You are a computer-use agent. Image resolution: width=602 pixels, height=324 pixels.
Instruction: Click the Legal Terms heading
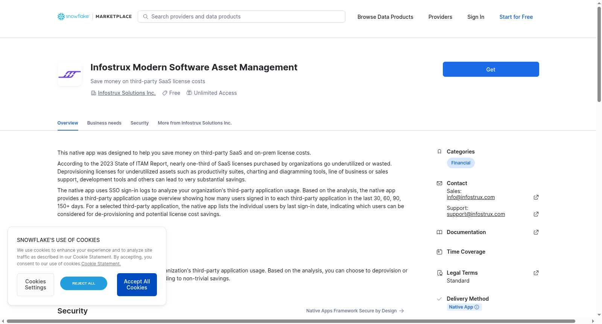(x=462, y=273)
